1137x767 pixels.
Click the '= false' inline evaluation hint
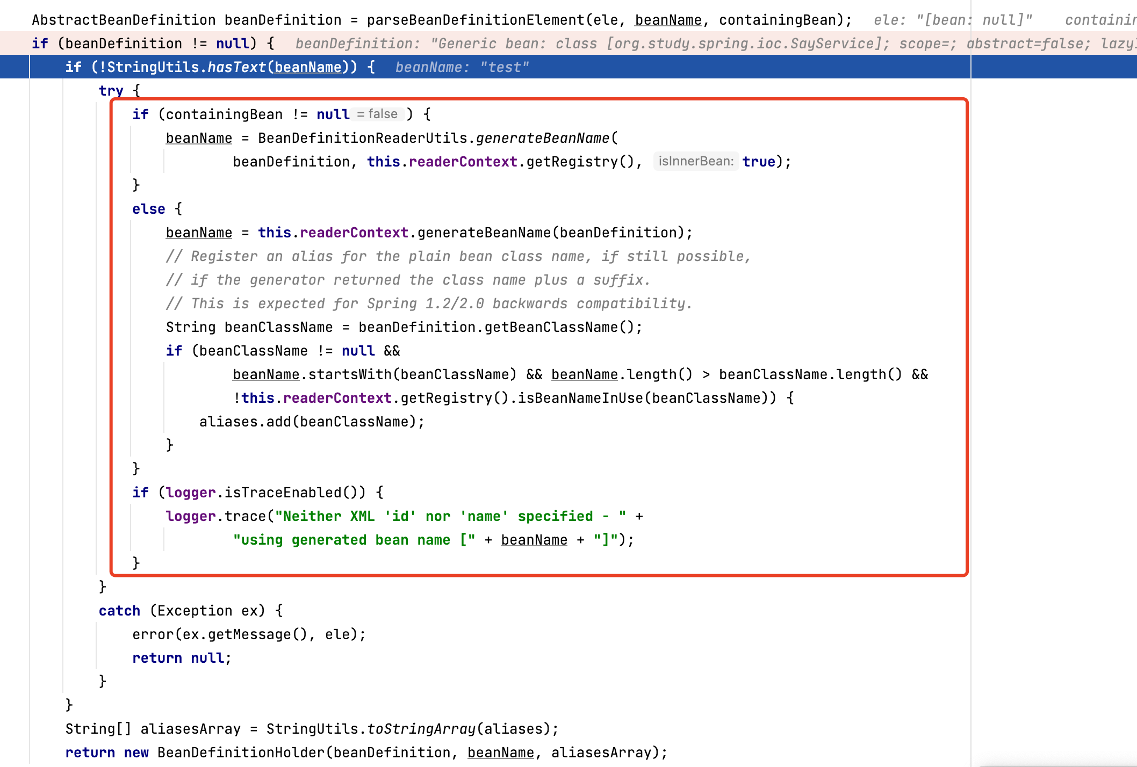pos(377,114)
